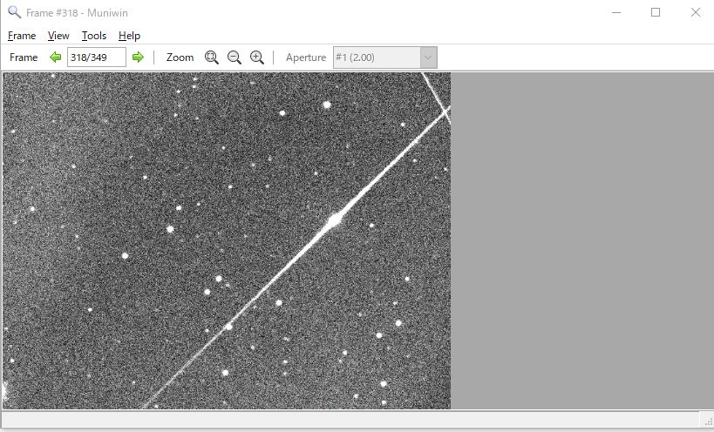Viewport: 714px width, 432px height.
Task: Expand the Aperture dropdown
Action: [428, 57]
